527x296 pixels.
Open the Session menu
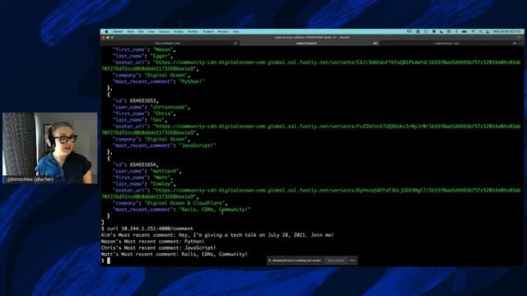click(x=164, y=31)
